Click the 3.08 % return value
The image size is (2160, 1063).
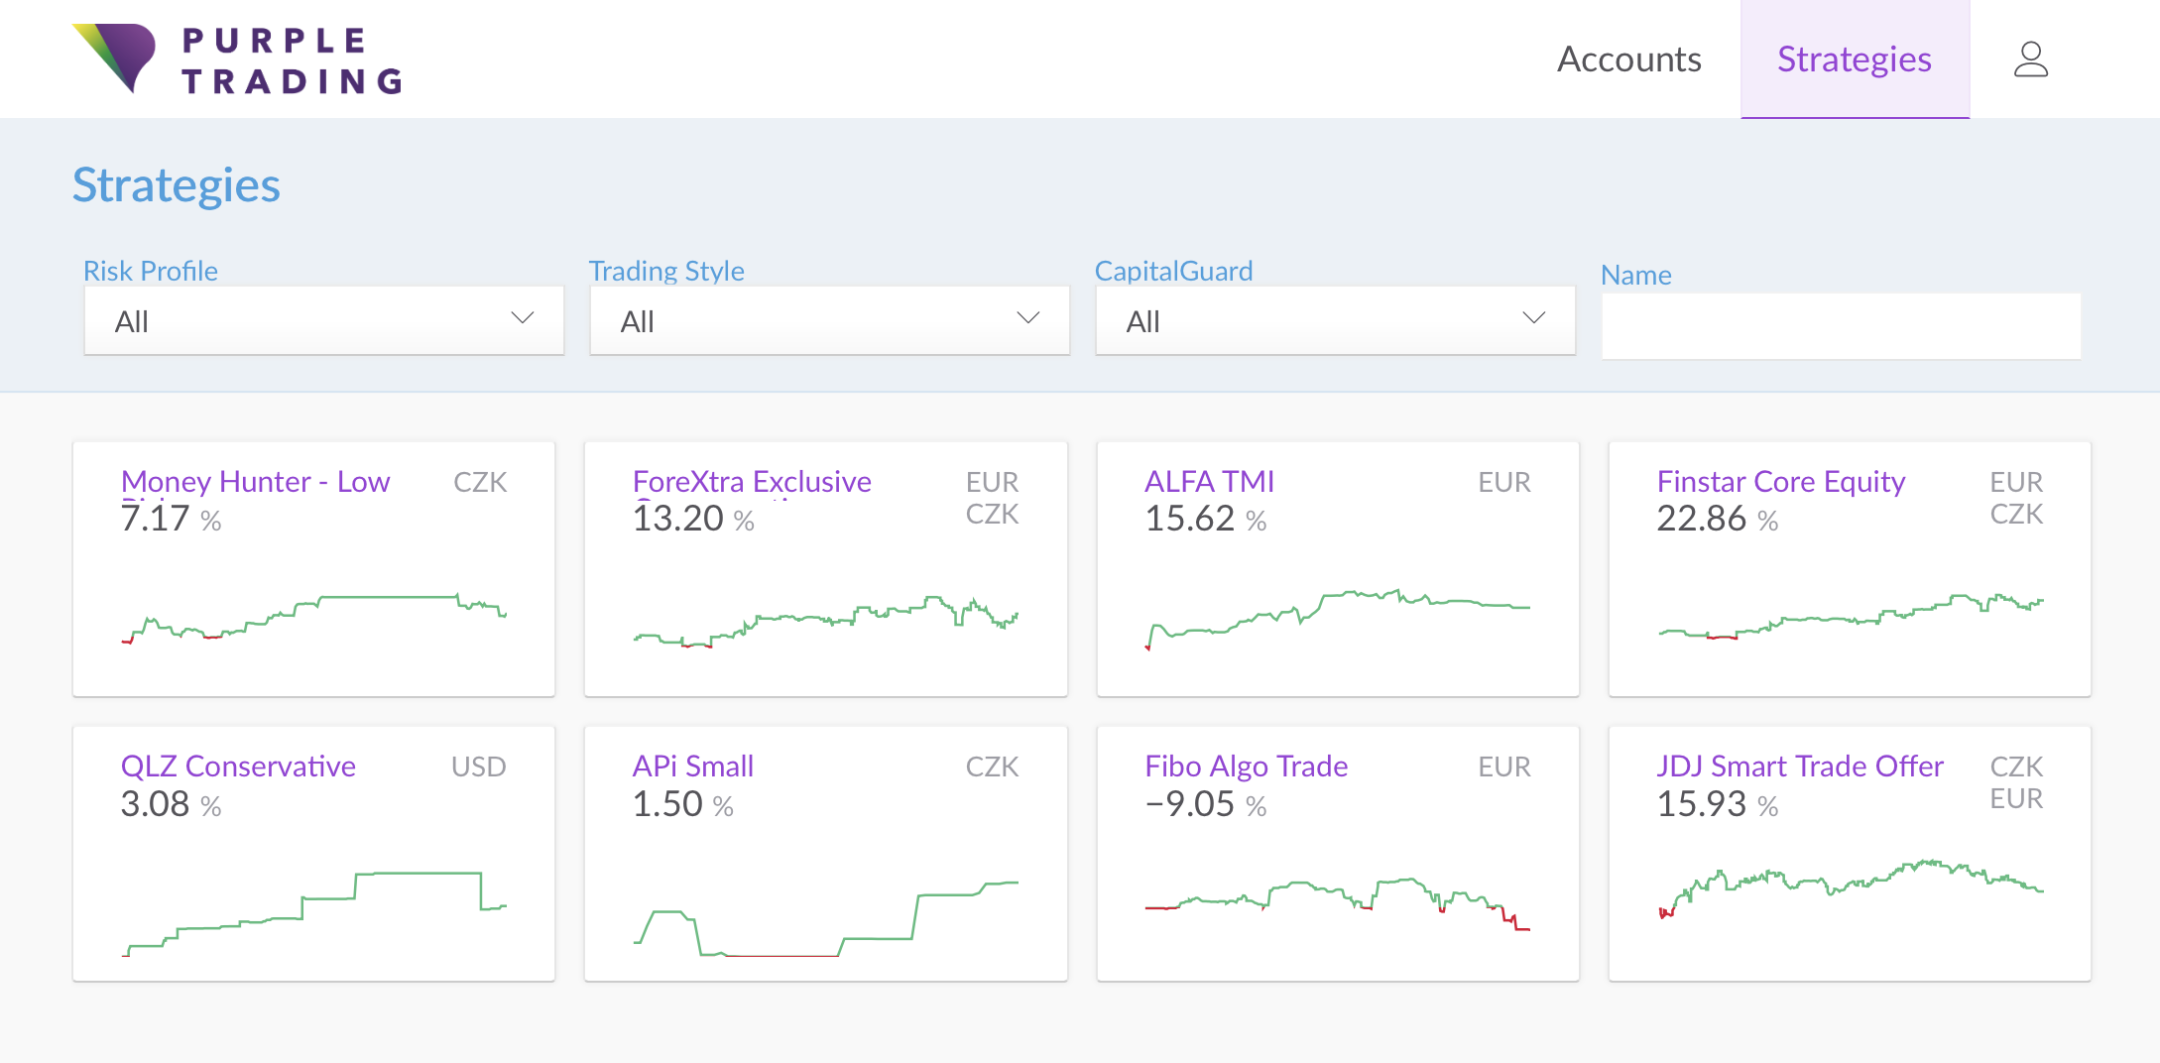(x=171, y=804)
